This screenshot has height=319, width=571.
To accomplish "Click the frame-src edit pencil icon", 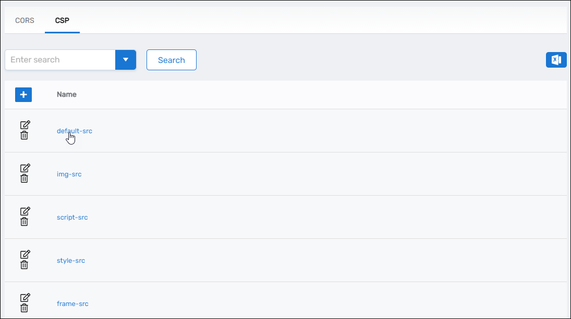I will (25, 298).
